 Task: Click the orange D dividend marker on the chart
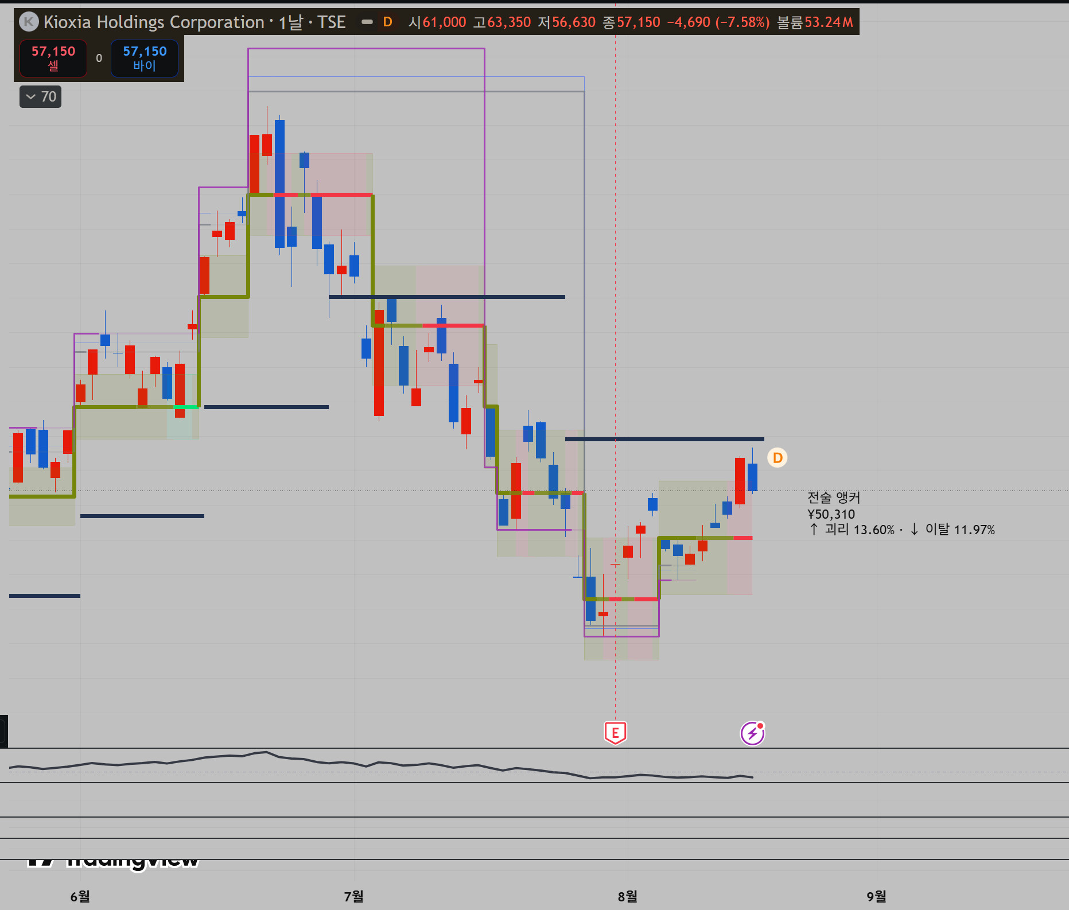(x=778, y=458)
